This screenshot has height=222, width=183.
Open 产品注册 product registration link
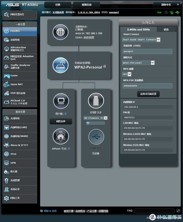click(x=92, y=211)
